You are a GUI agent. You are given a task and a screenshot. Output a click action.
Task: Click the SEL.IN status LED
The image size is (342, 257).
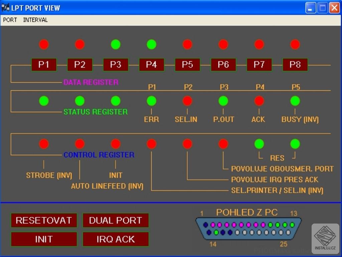tap(187, 101)
